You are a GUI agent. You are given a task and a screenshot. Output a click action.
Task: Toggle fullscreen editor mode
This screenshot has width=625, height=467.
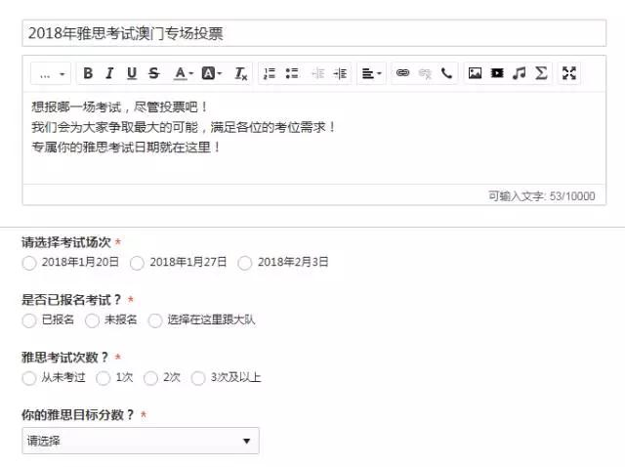coord(569,73)
